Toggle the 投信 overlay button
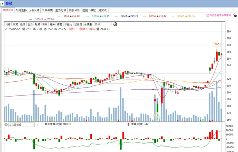 pos(23,25)
